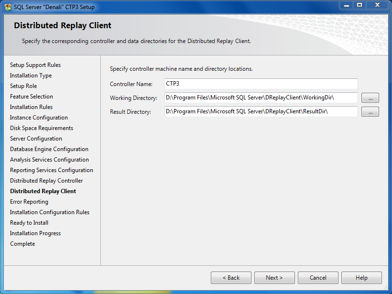Select the Setup Role step
This screenshot has width=392, height=294.
(x=23, y=86)
